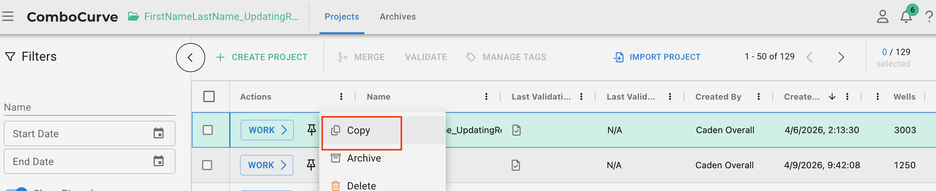Open Start Date calendar picker
Image resolution: width=936 pixels, height=191 pixels.
[158, 133]
